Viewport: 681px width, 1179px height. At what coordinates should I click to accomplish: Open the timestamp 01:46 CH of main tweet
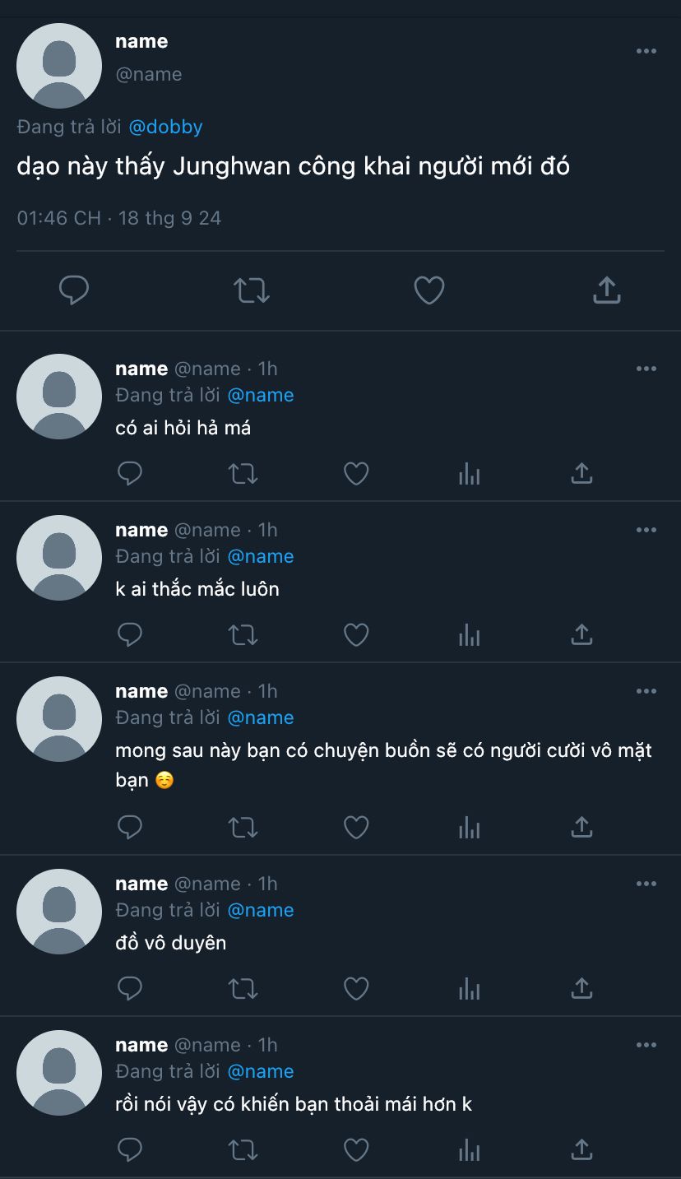click(x=58, y=218)
